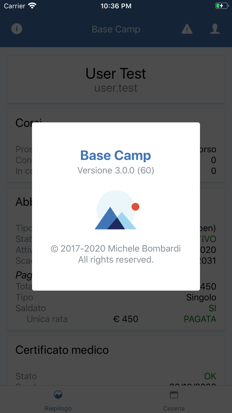Tap the copyright Michele Bombardi text
The image size is (232, 413).
coord(116,248)
